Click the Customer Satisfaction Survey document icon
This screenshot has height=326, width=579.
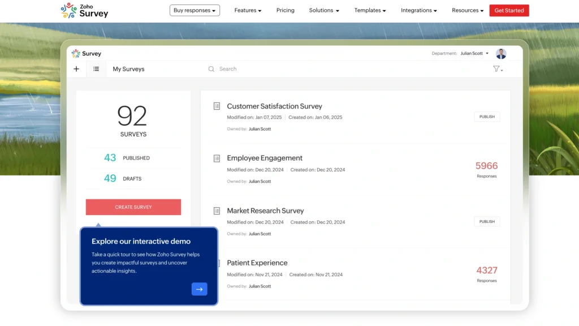click(x=217, y=106)
